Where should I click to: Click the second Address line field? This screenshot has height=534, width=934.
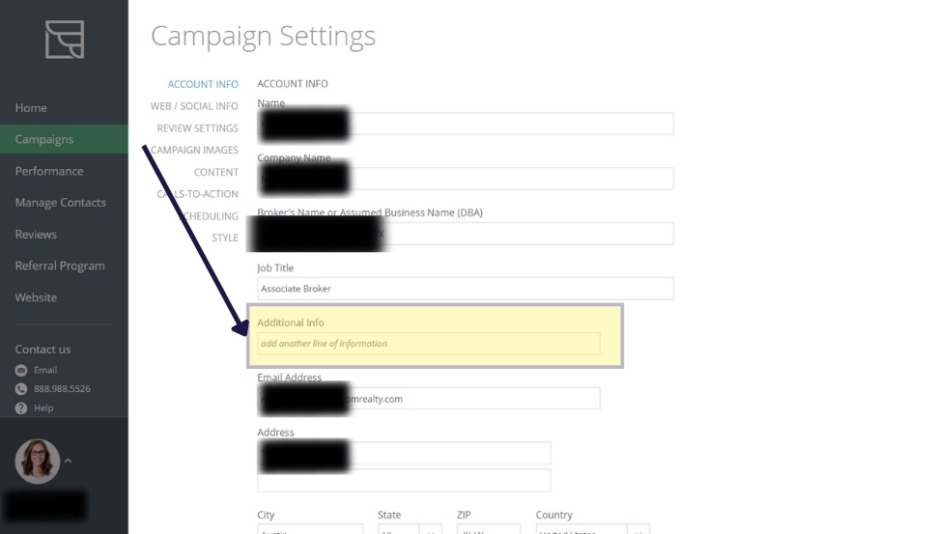click(x=404, y=481)
